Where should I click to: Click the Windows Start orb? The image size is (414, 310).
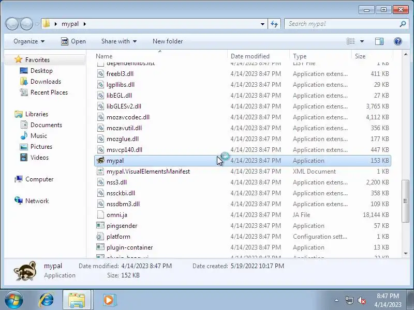14,300
